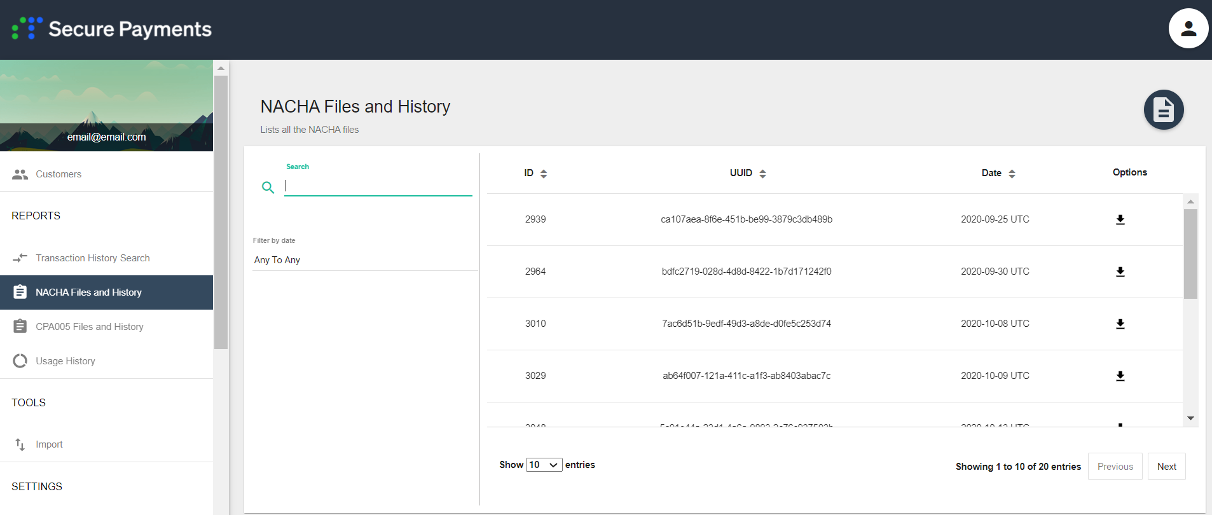Image resolution: width=1212 pixels, height=515 pixels.
Task: Open Usage History report
Action: coord(106,361)
